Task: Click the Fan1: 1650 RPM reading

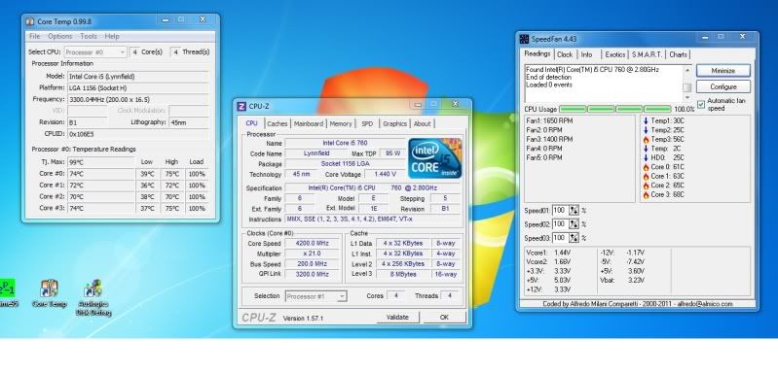Action: click(549, 120)
